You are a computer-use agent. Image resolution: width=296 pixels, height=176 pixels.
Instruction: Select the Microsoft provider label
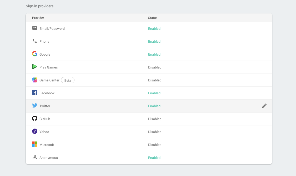coord(47,145)
